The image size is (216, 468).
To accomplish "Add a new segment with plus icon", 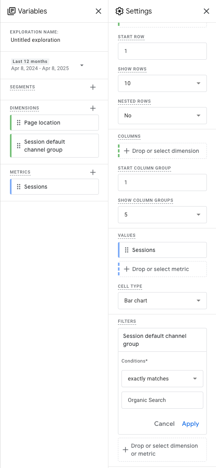I will [x=93, y=87].
